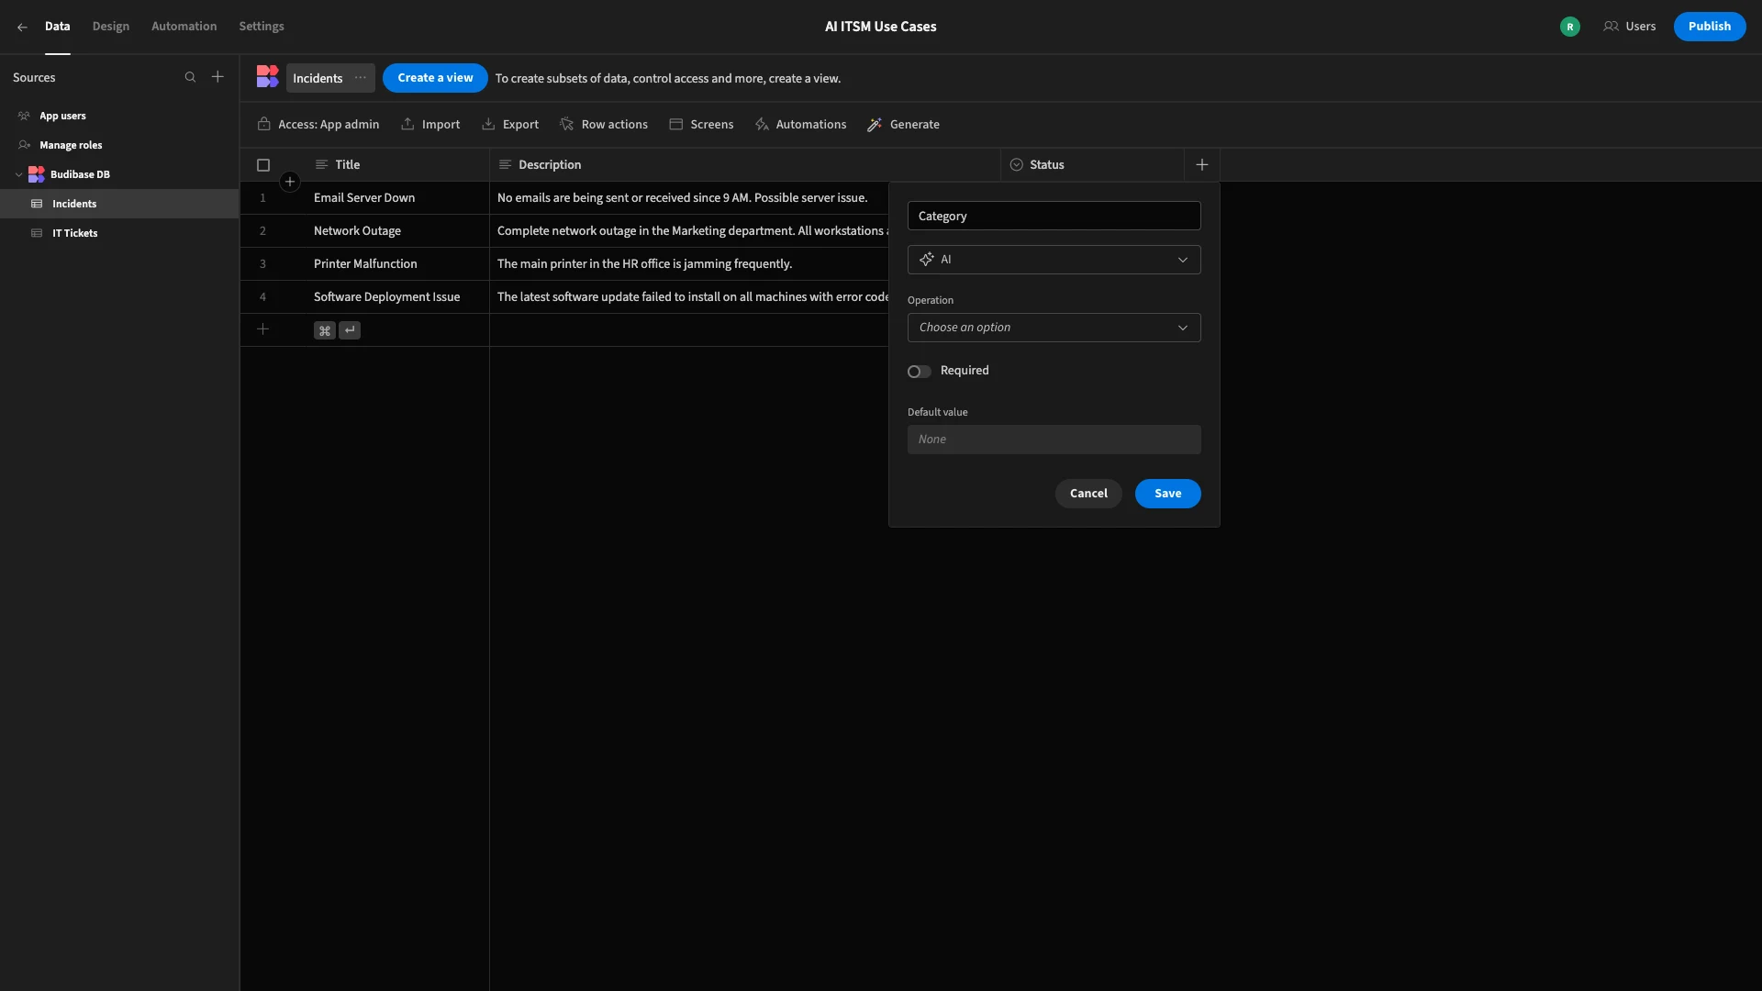Click the column name input field
This screenshot has width=1762, height=991.
click(1054, 217)
